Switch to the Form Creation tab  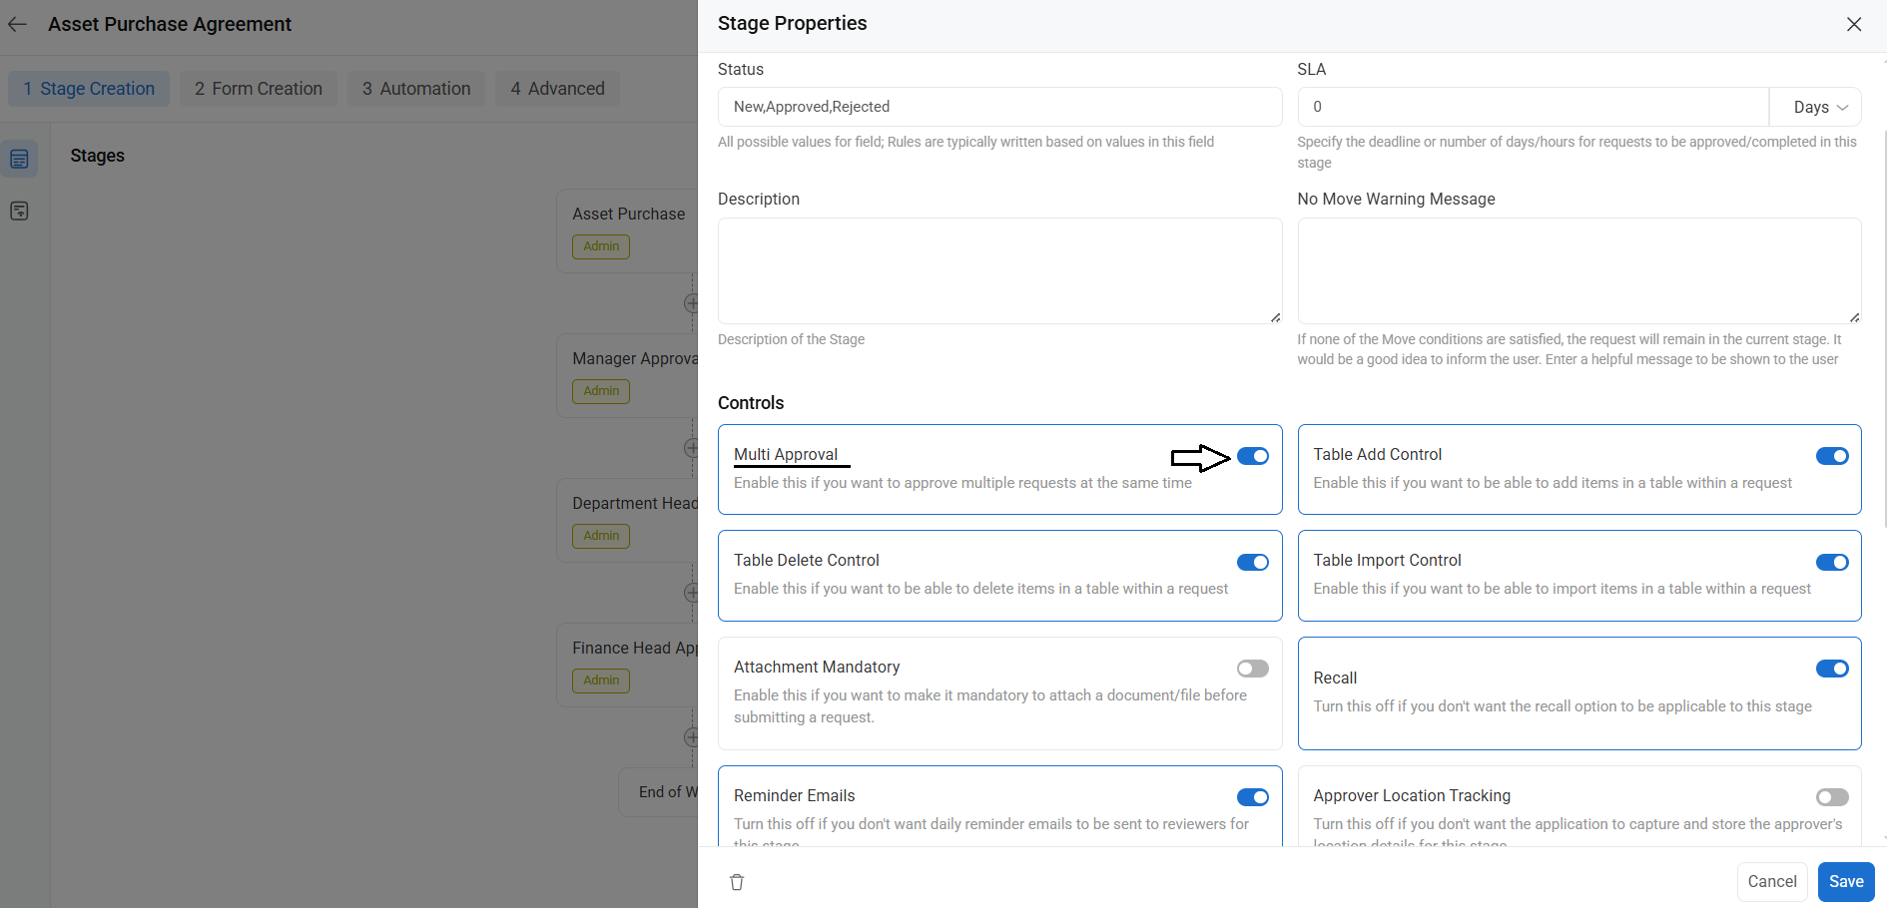coord(259,89)
